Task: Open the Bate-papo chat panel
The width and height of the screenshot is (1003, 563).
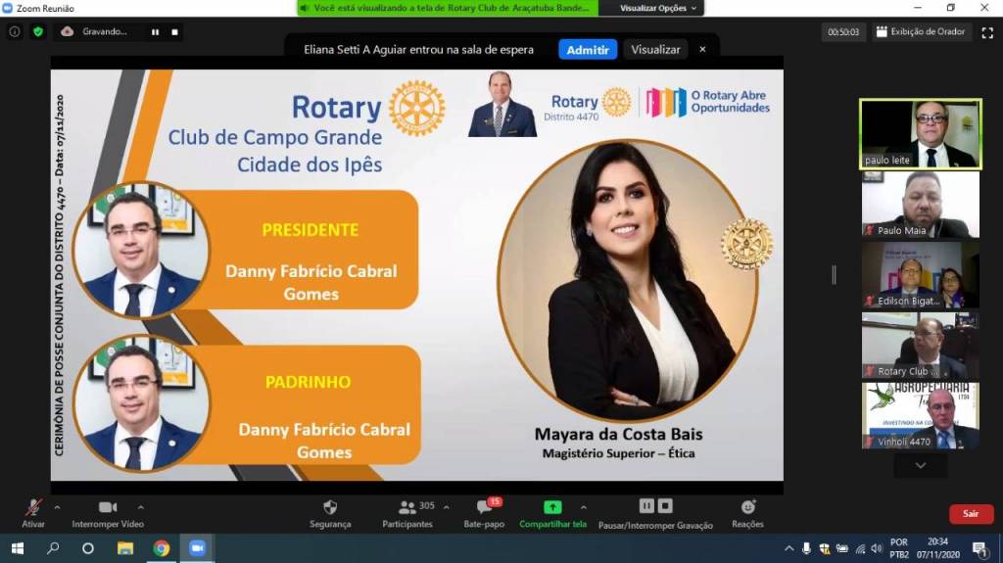Action: (x=484, y=507)
